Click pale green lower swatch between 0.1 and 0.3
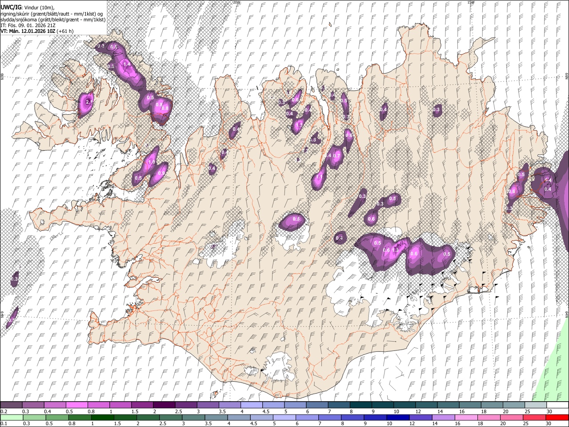The height and width of the screenshot is (427, 569). click(11, 417)
